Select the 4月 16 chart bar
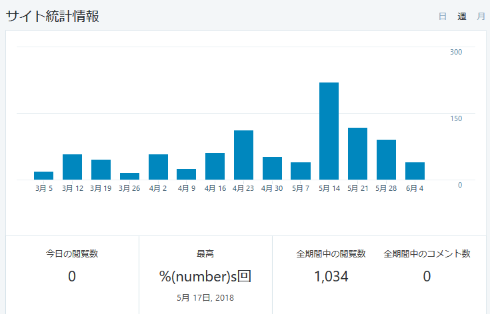The width and height of the screenshot is (490, 314). point(215,166)
